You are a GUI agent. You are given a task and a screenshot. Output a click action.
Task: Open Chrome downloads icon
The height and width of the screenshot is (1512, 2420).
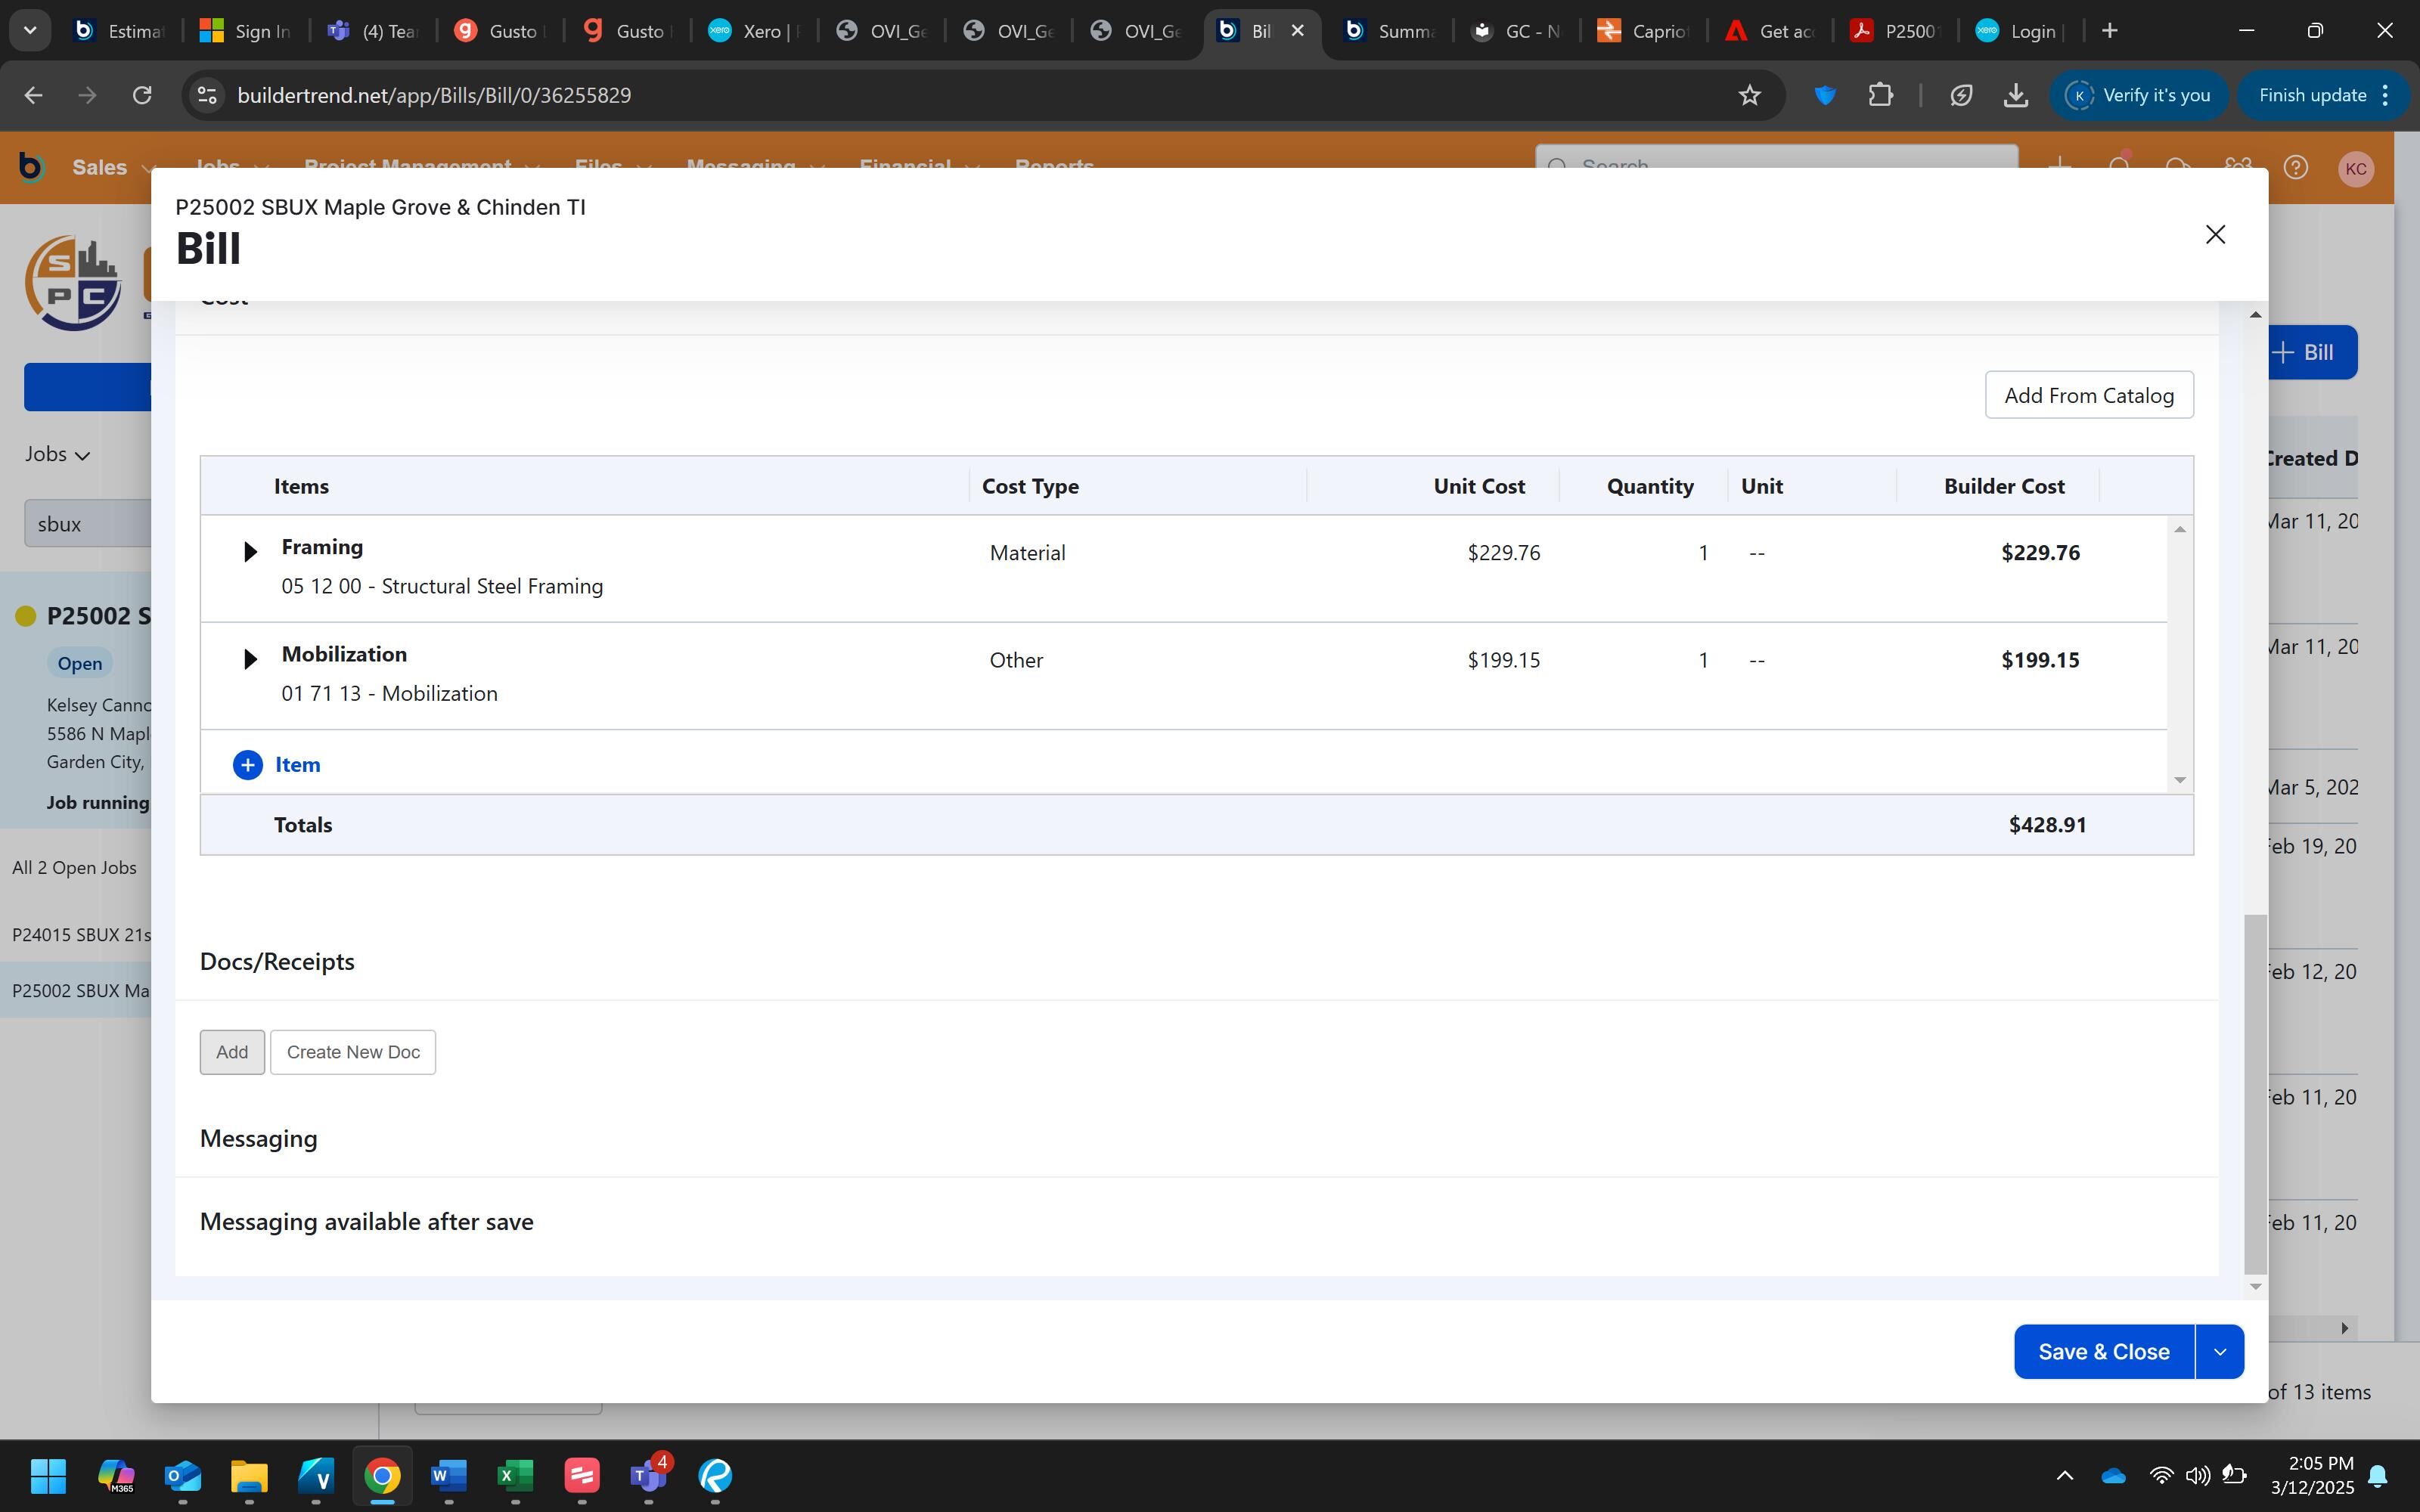[x=2015, y=95]
